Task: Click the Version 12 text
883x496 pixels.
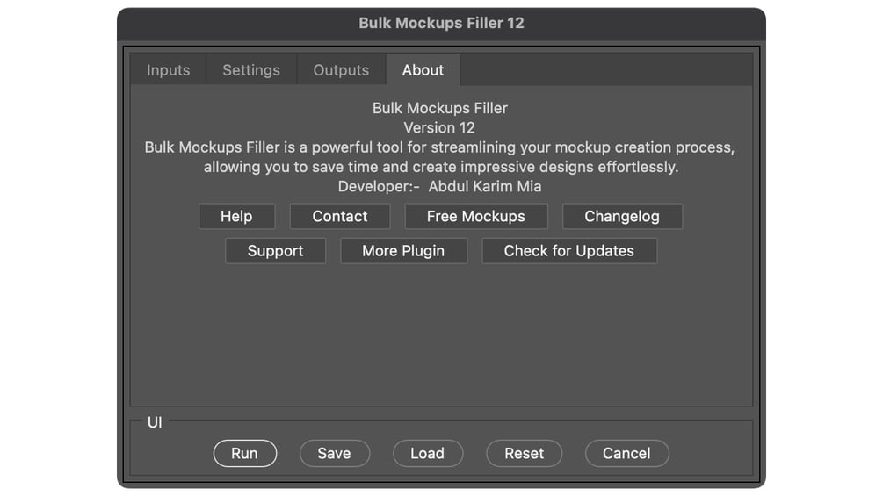Action: pos(439,128)
